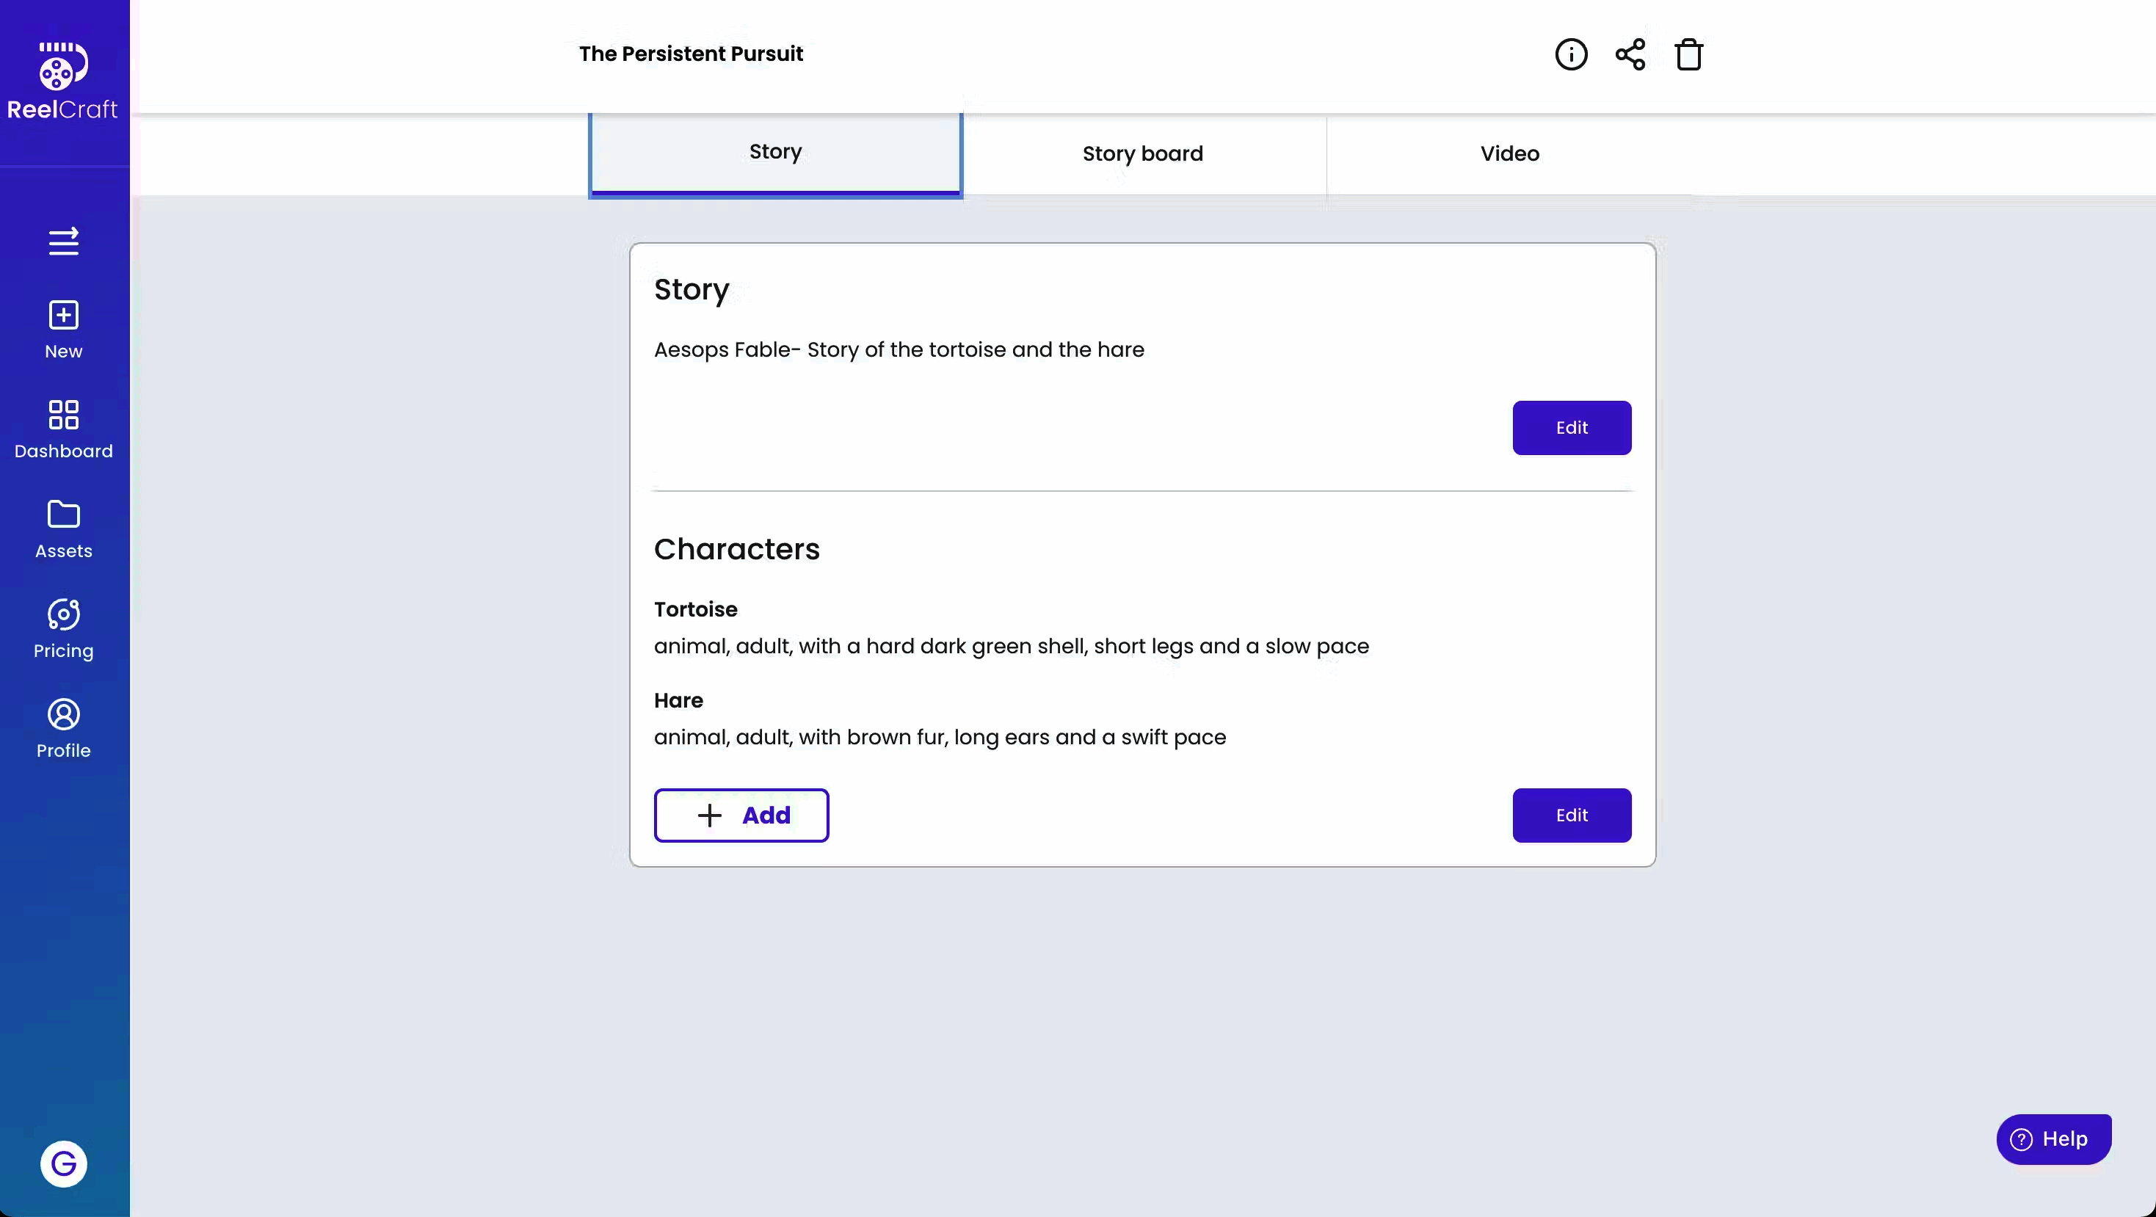
Task: Edit the Characters section
Action: pyautogui.click(x=1571, y=815)
